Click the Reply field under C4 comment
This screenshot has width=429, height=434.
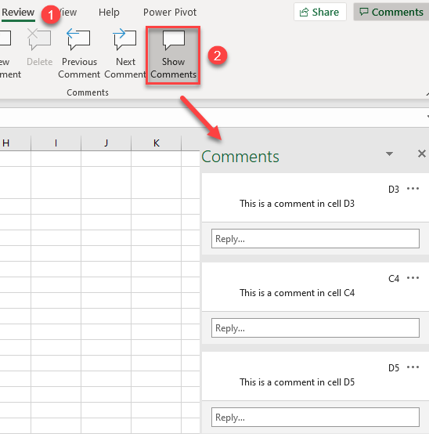pos(315,327)
